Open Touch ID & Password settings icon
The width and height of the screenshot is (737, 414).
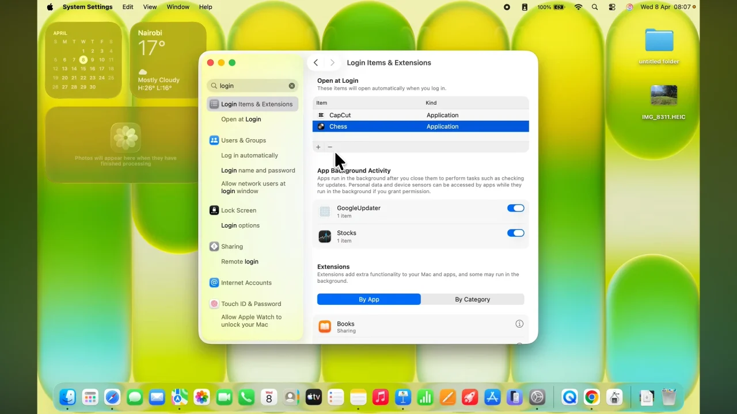(214, 304)
